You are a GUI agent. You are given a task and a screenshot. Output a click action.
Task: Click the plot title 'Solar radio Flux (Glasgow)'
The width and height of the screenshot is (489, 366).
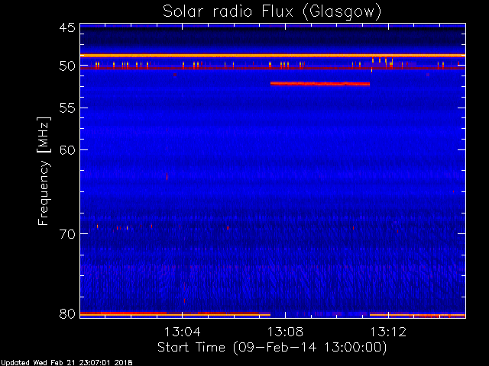(x=272, y=12)
